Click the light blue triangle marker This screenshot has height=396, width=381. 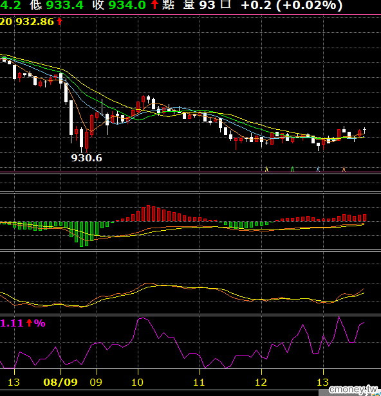tap(318, 169)
